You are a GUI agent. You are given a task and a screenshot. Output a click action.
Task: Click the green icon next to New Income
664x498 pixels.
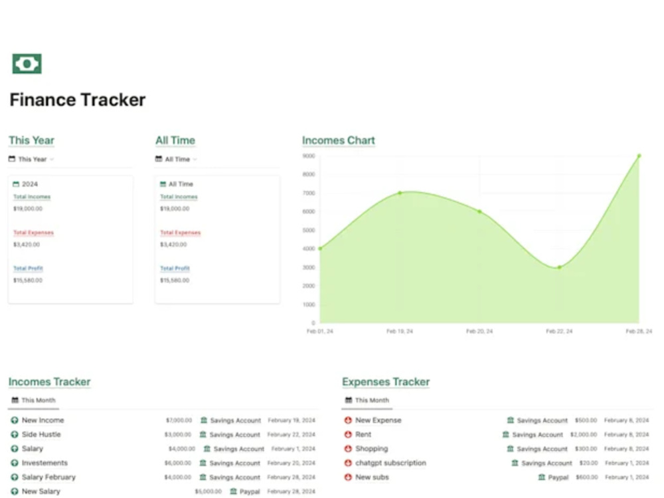(x=15, y=420)
